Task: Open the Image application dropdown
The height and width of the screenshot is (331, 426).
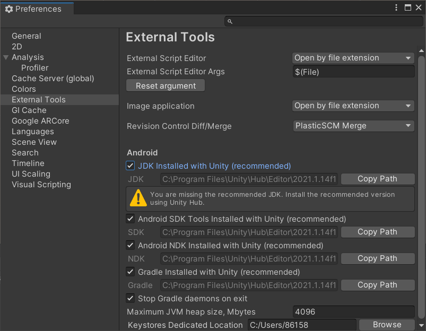Action: click(353, 106)
